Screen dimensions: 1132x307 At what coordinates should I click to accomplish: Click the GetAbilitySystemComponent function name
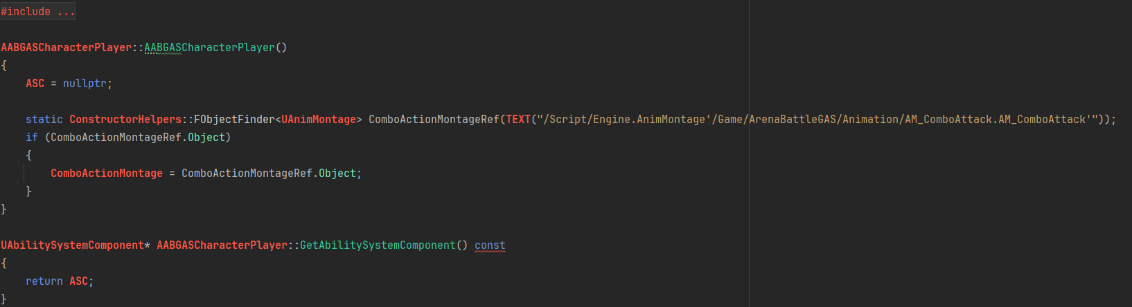click(378, 245)
